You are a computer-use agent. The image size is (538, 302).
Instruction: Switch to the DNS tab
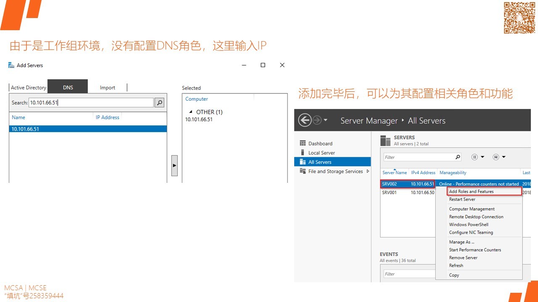tap(68, 86)
